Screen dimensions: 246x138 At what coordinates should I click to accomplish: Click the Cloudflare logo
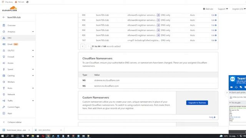point(10,9)
